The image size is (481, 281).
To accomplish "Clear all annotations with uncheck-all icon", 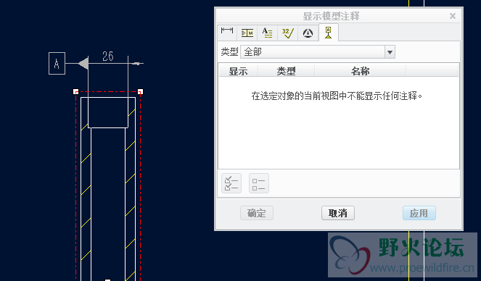I will pyautogui.click(x=259, y=183).
